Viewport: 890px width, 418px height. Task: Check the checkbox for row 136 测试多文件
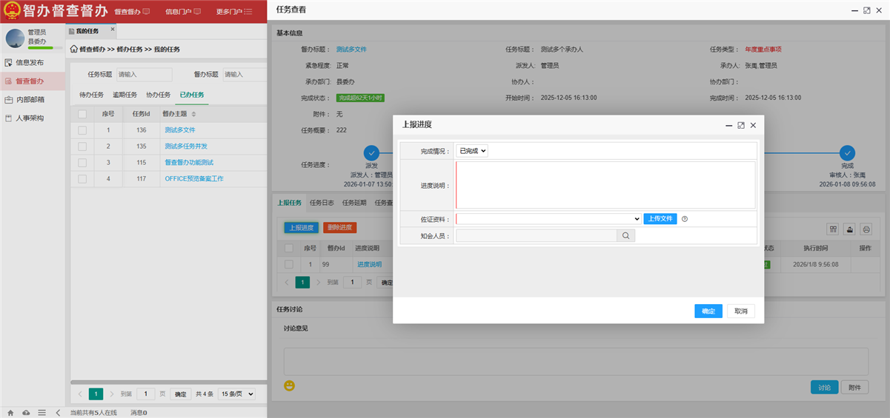pos(82,130)
